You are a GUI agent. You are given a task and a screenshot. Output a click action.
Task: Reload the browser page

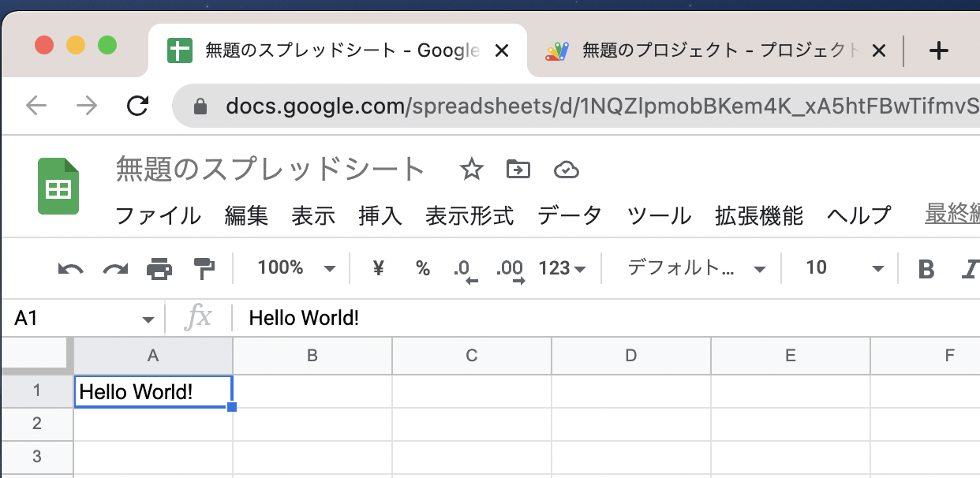click(x=138, y=106)
